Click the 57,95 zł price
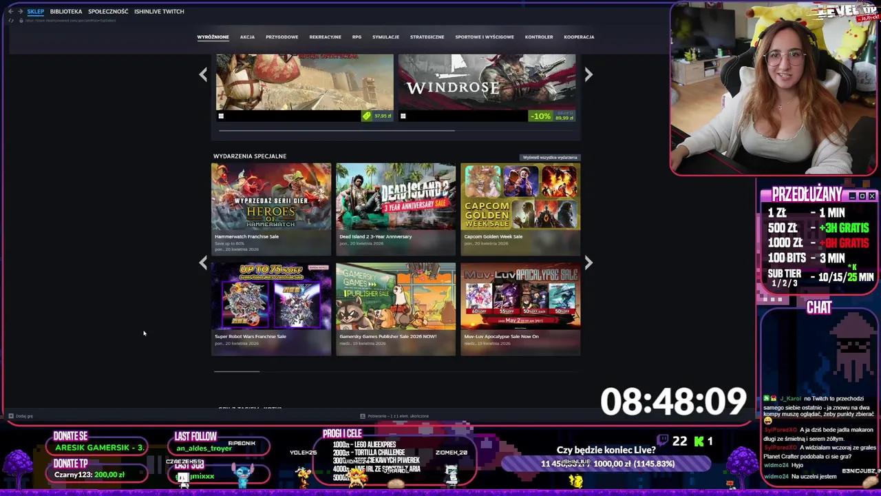Image resolution: width=881 pixels, height=496 pixels. (x=383, y=116)
